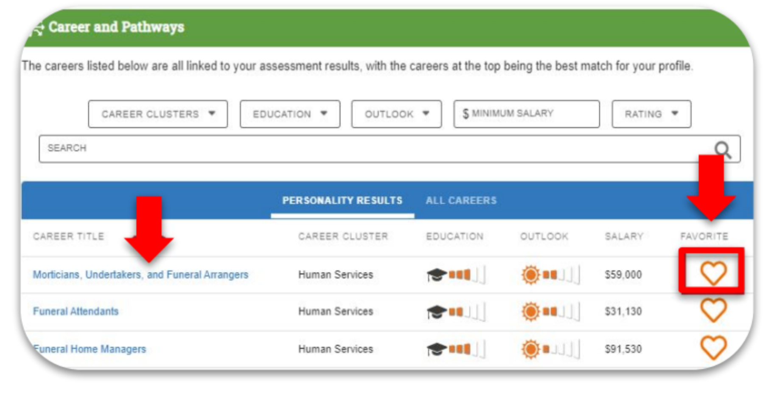This screenshot has height=393, width=774.
Task: Click graduation cap icon in Funeral Attendants row
Action: click(x=436, y=312)
